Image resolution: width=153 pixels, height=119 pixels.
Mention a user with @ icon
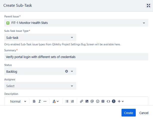click(92, 101)
